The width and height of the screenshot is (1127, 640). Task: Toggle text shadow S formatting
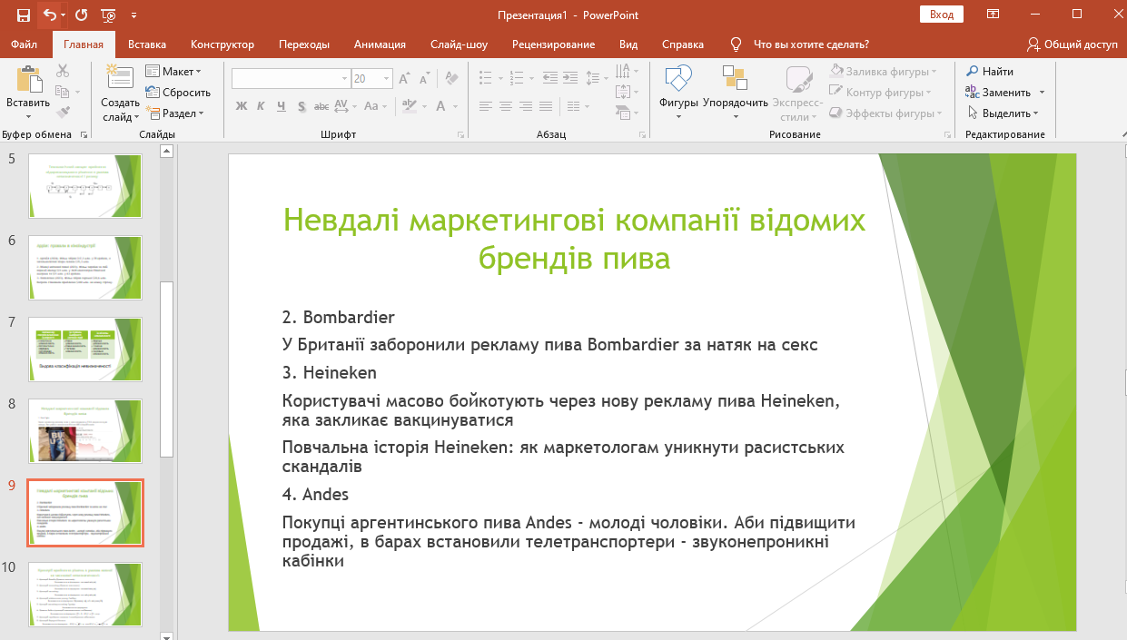click(302, 106)
